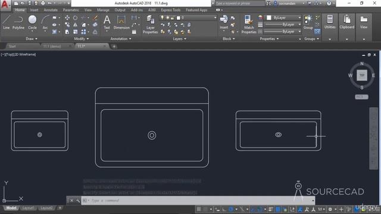Viewport: 381px width, 214px height.
Task: Click the keyword search box in title bar
Action: [239, 4]
